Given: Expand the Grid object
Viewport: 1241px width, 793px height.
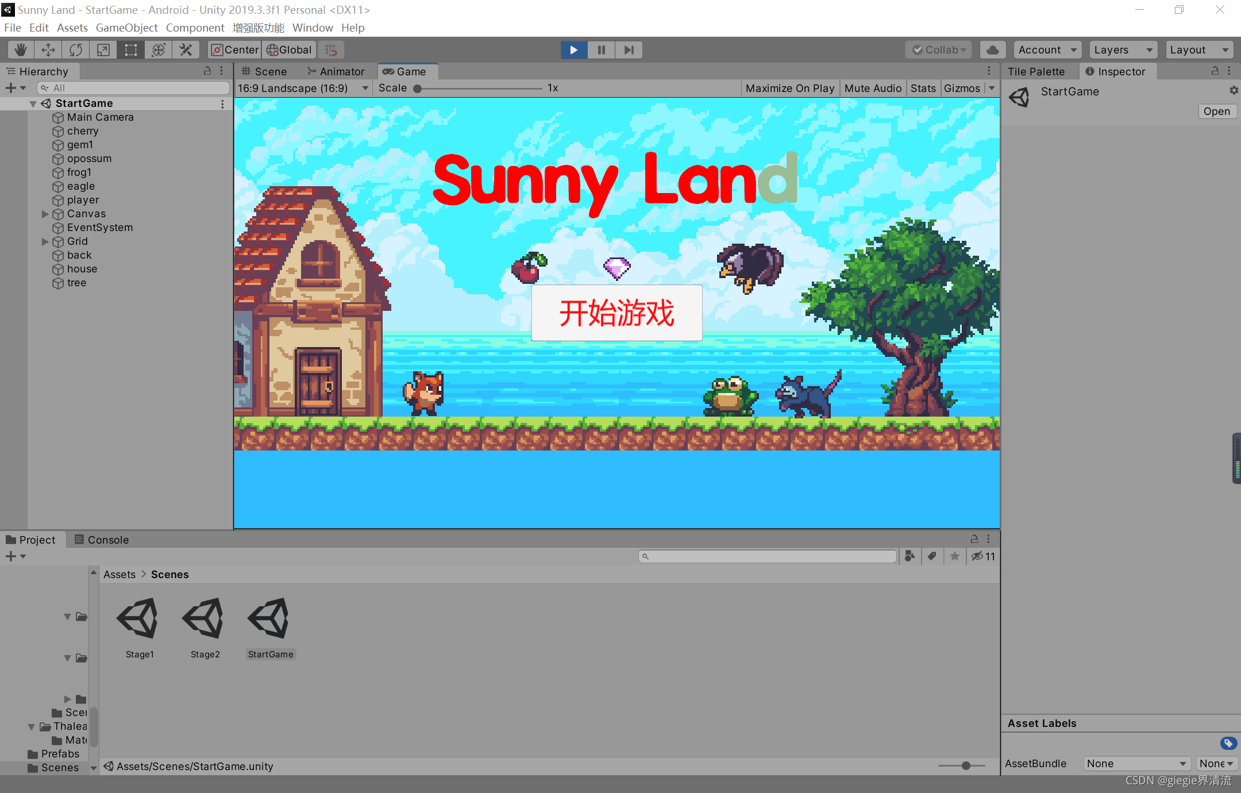Looking at the screenshot, I should tap(45, 241).
